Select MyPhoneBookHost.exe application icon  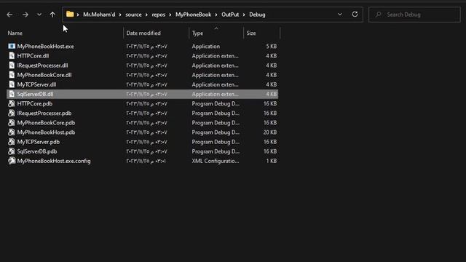pos(12,46)
